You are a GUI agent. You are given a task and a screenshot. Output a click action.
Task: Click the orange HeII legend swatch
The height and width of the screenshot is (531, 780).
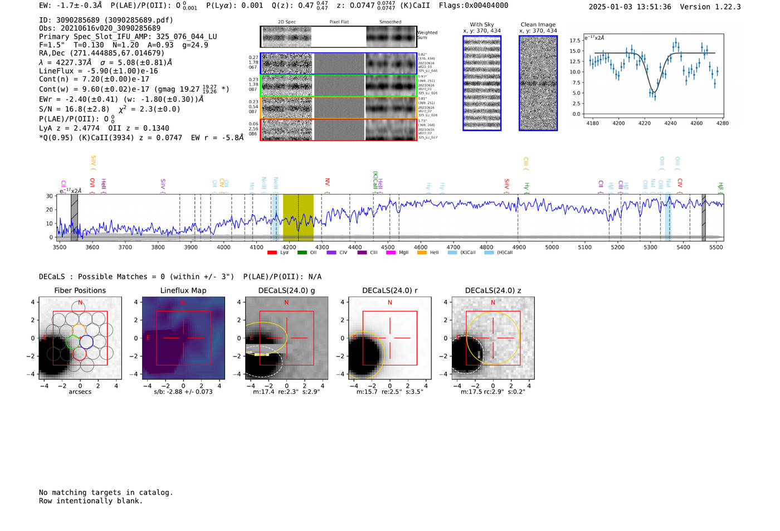[422, 253]
